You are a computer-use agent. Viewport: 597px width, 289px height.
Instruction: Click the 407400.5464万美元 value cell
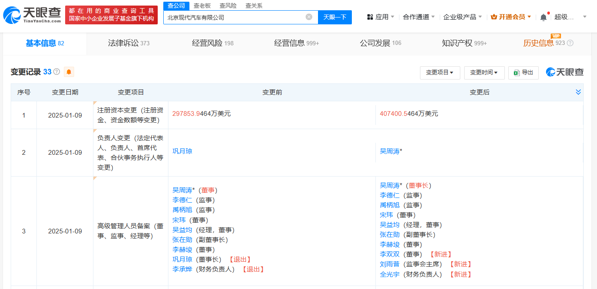pos(409,114)
